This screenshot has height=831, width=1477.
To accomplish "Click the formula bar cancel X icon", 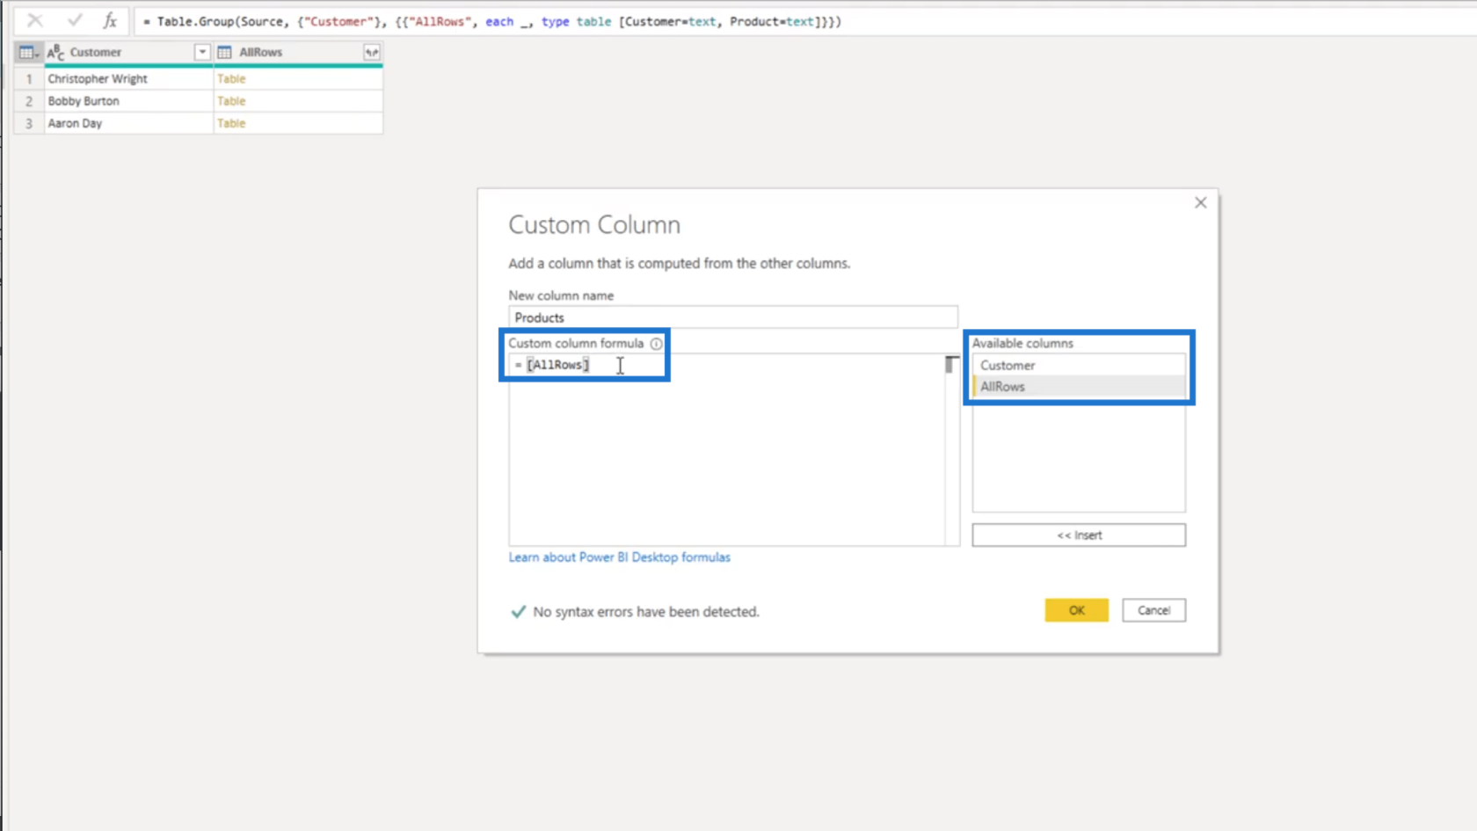I will (34, 20).
